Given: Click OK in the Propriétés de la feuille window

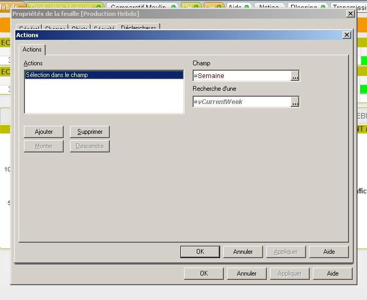Looking at the screenshot, I should coord(204,273).
